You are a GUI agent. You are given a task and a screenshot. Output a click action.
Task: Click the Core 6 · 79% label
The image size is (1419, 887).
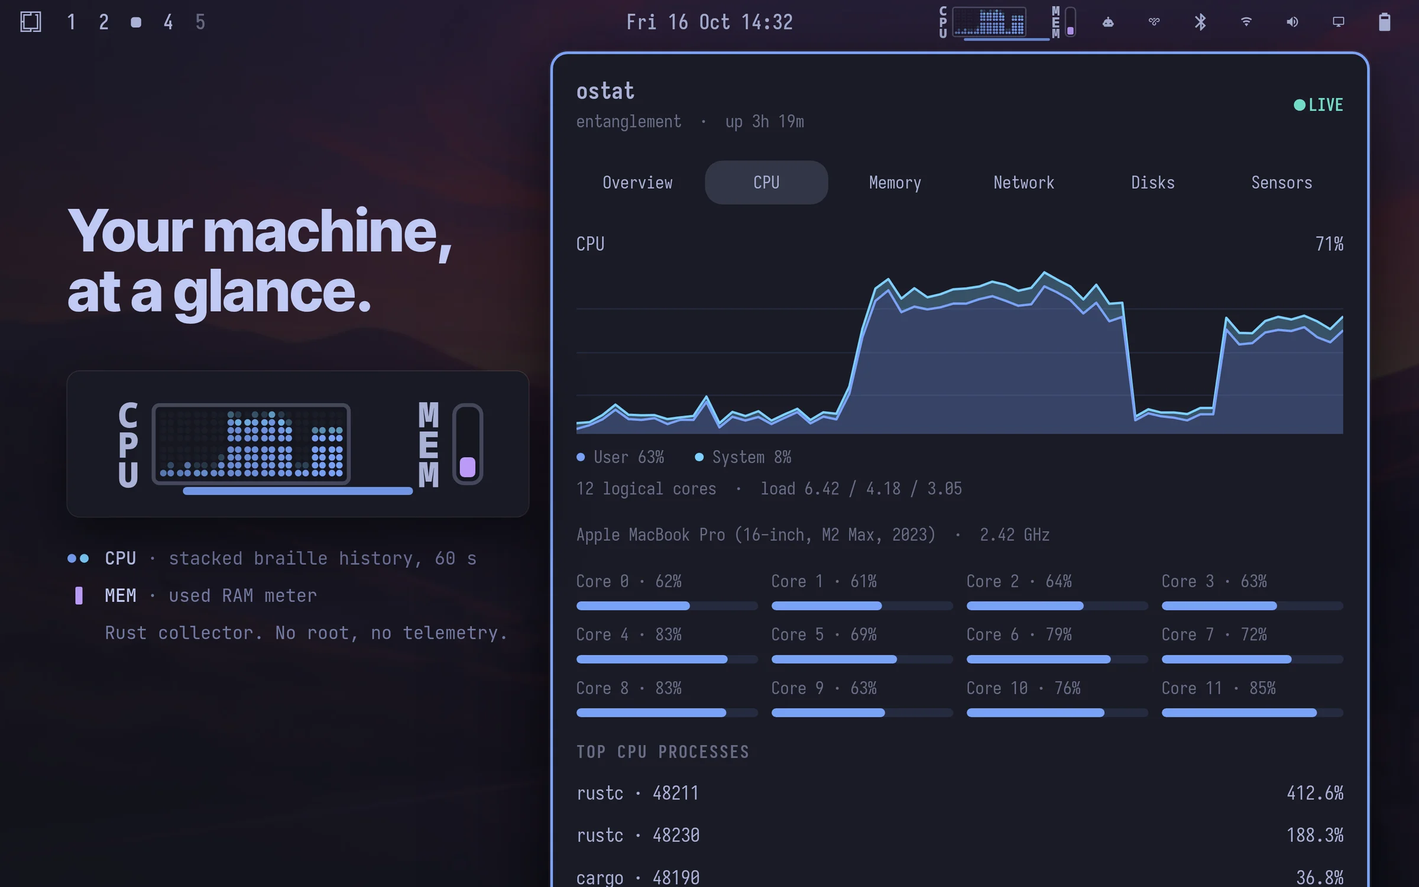click(x=1019, y=635)
